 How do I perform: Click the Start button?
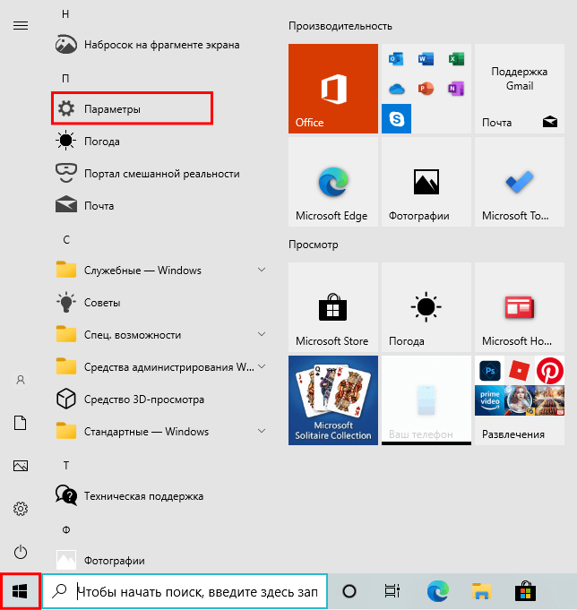pyautogui.click(x=20, y=591)
